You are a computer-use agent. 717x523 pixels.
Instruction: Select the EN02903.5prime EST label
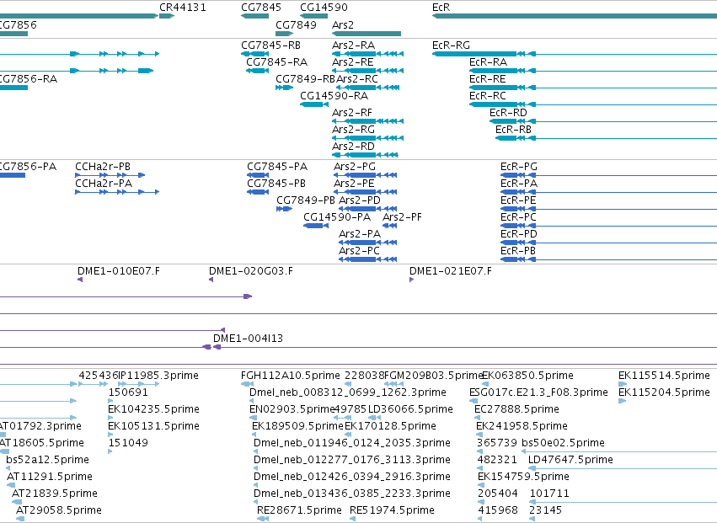pos(292,409)
